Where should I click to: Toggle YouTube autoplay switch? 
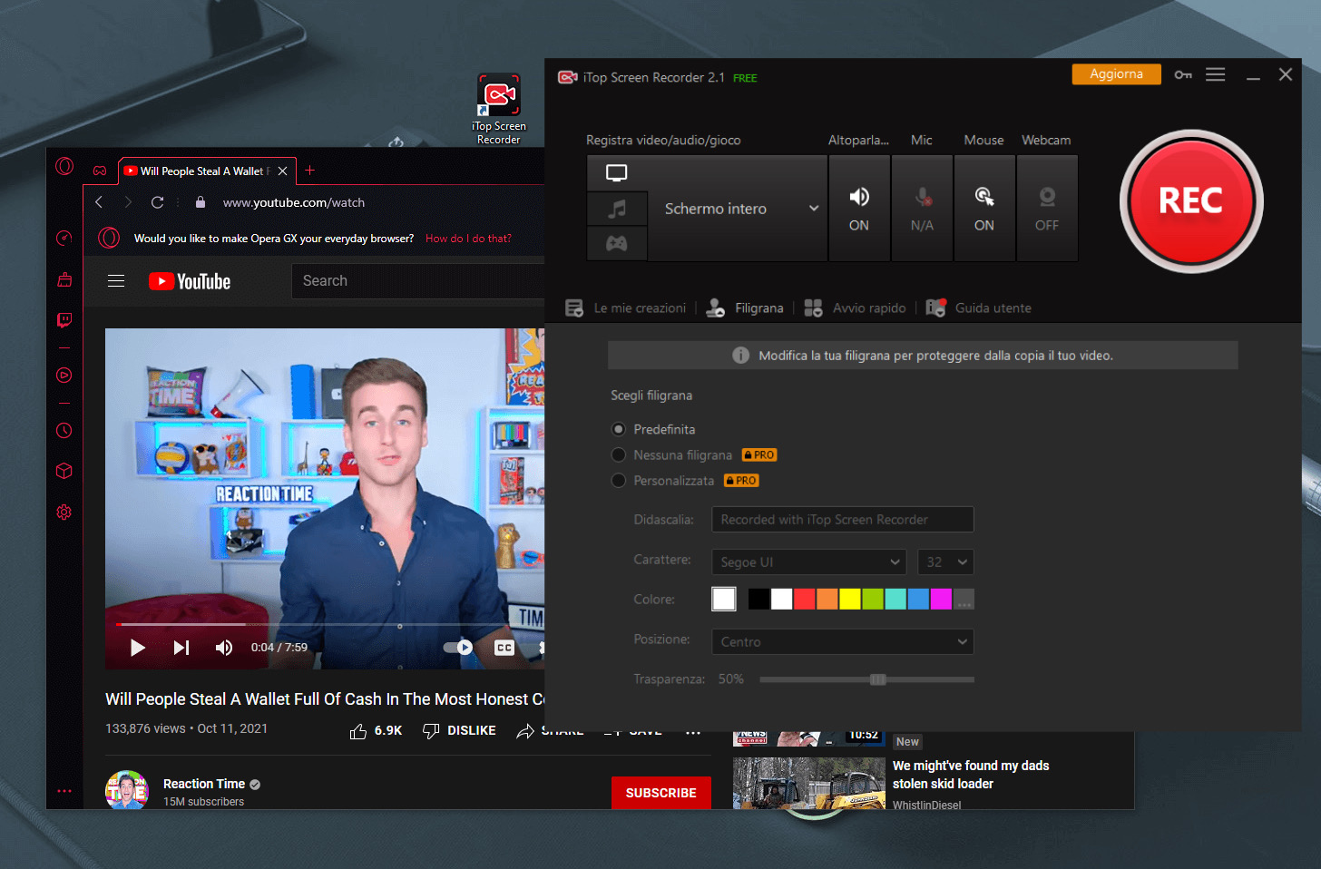point(458,648)
